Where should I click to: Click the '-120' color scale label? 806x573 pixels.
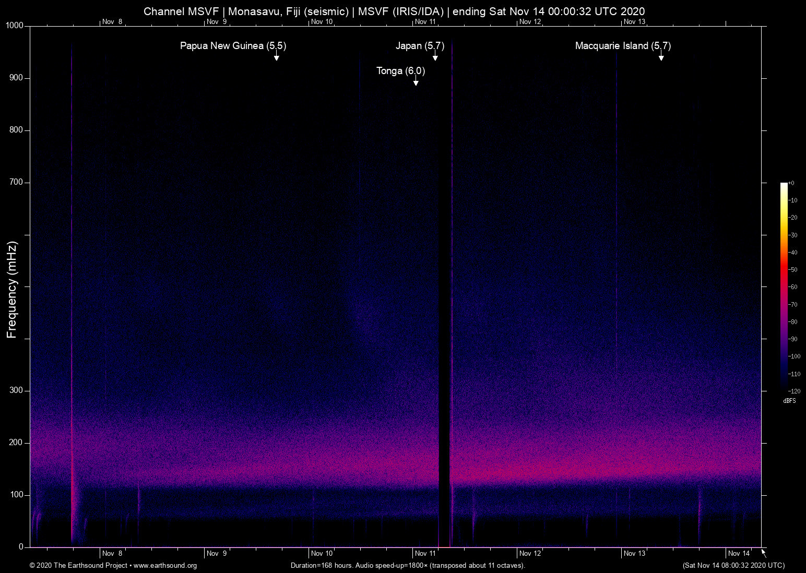[x=794, y=391]
